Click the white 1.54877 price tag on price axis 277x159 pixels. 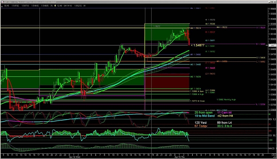(x=272, y=45)
